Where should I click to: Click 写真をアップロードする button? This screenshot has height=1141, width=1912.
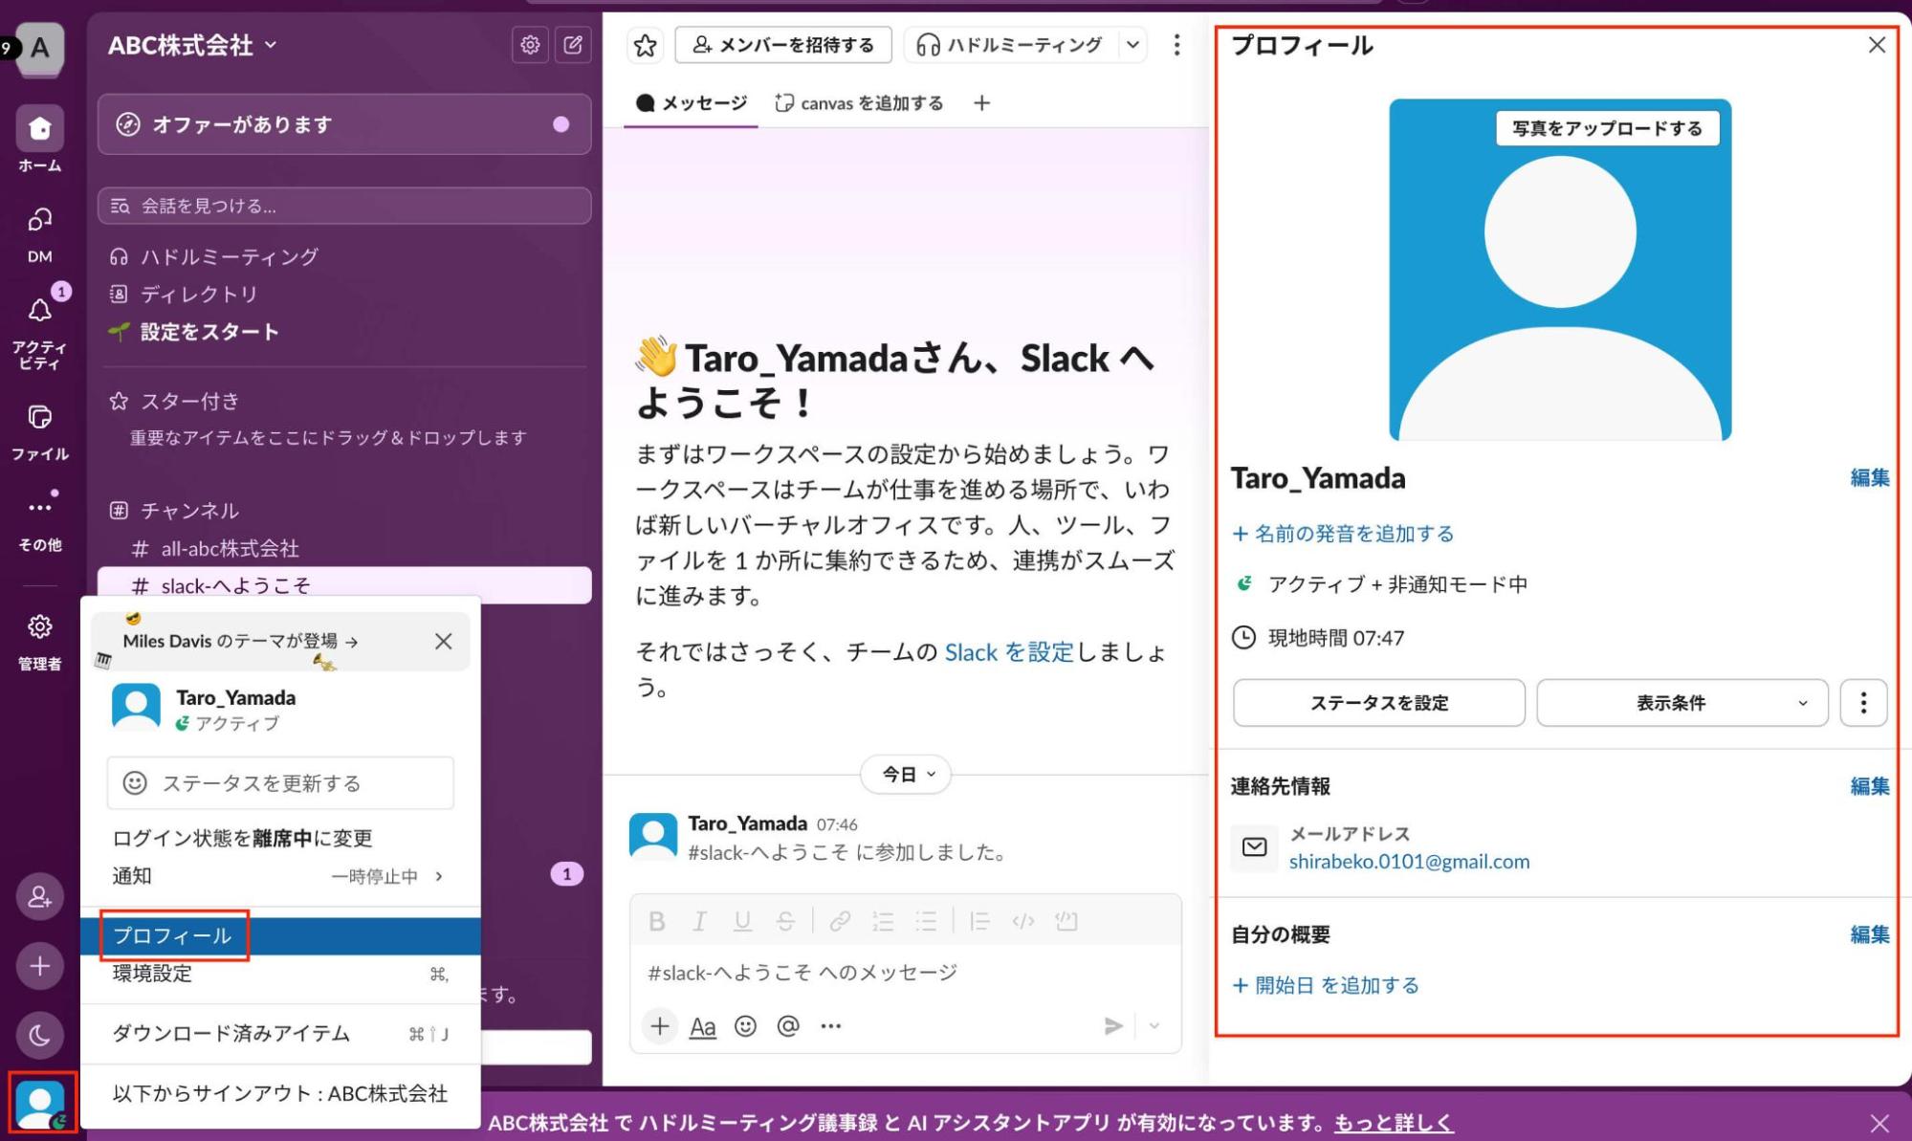click(x=1607, y=128)
